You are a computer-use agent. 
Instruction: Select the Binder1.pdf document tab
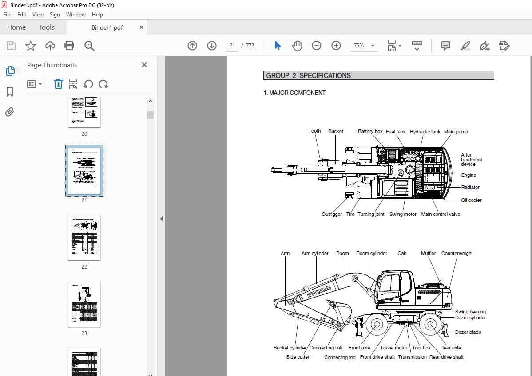point(107,28)
